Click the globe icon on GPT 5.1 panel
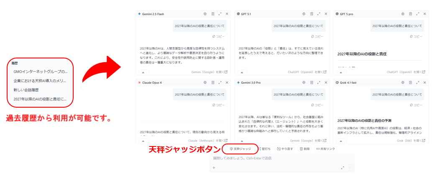The width and height of the screenshot is (438, 179). point(304,14)
